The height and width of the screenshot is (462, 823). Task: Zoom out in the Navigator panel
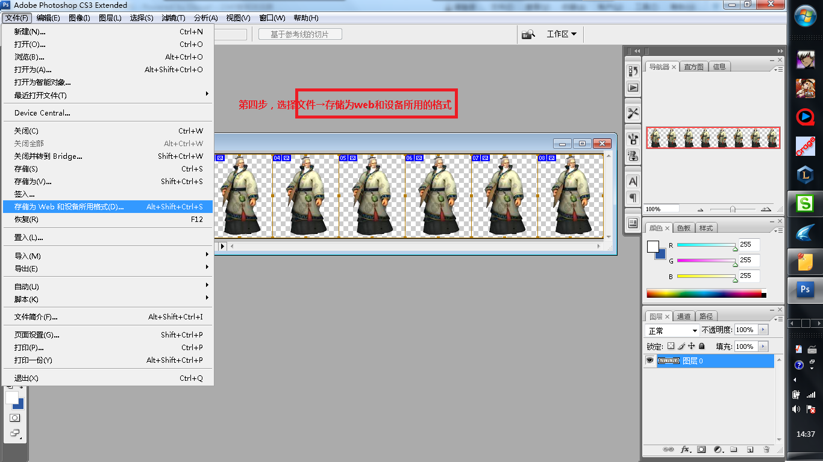point(700,209)
